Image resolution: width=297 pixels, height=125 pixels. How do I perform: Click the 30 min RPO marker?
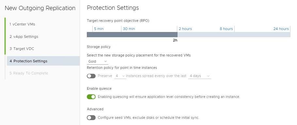click(129, 29)
